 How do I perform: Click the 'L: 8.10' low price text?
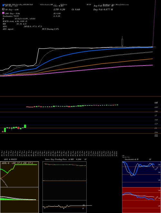click(x=57, y=16)
